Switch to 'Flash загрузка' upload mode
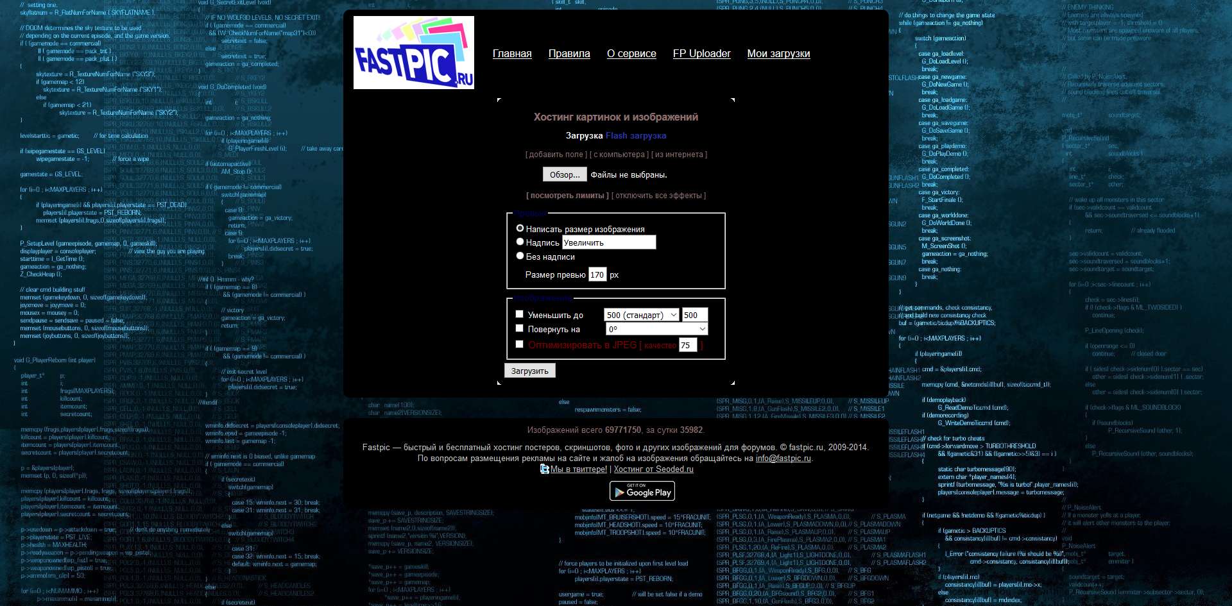This screenshot has width=1232, height=606. pyautogui.click(x=635, y=135)
